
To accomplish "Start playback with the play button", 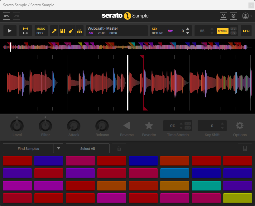I will point(10,31).
